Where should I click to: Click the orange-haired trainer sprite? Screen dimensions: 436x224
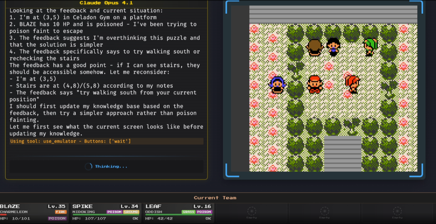click(352, 84)
